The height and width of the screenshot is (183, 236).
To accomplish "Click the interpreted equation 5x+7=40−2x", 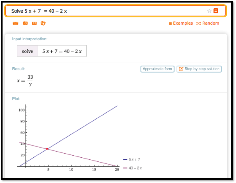I will pyautogui.click(x=62, y=51).
